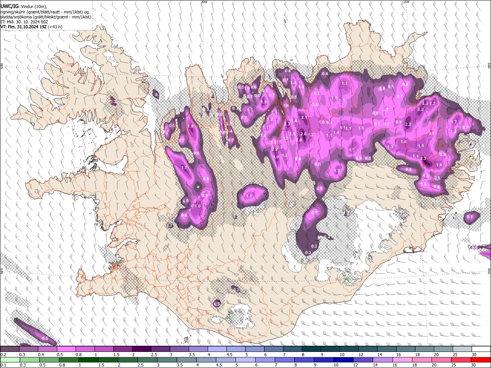491x368 pixels.
Task: Select the bright pink 0.5 swatch, upper legend
Action: click(x=66, y=349)
